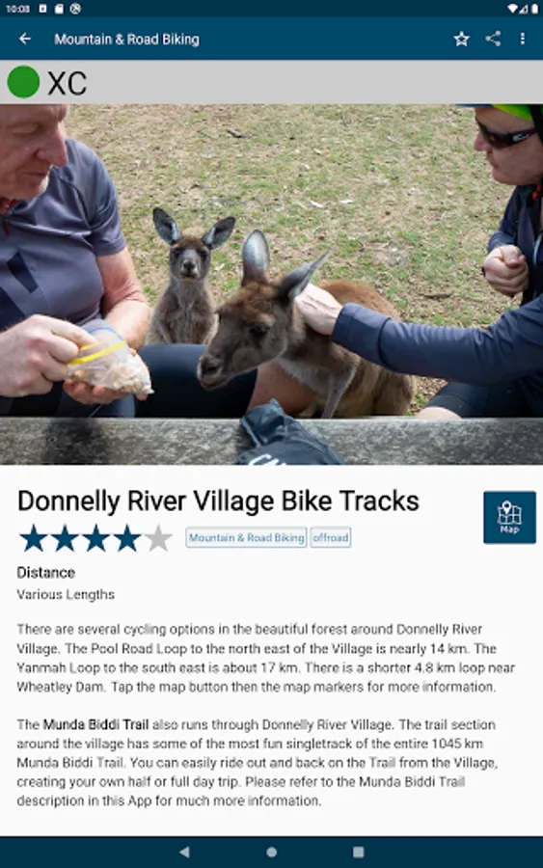Tap the back arrow in header
The width and height of the screenshot is (543, 868).
coord(25,39)
